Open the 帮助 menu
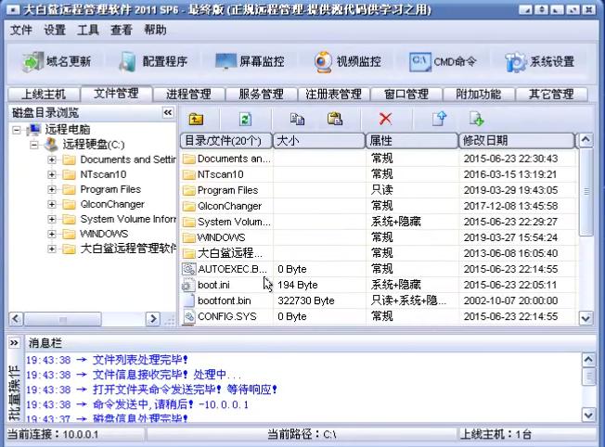Image resolution: width=605 pixels, height=447 pixels. tap(155, 30)
